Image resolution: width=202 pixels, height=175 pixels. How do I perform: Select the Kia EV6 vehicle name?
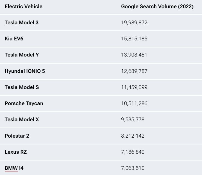point(14,39)
